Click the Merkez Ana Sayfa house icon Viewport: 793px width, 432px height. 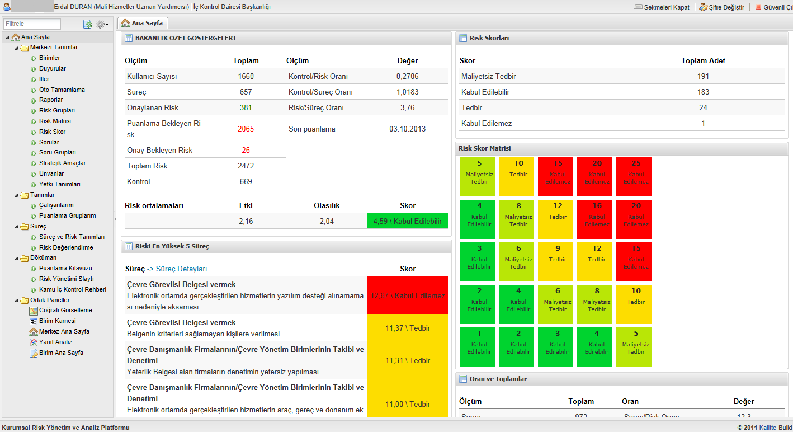coord(34,331)
